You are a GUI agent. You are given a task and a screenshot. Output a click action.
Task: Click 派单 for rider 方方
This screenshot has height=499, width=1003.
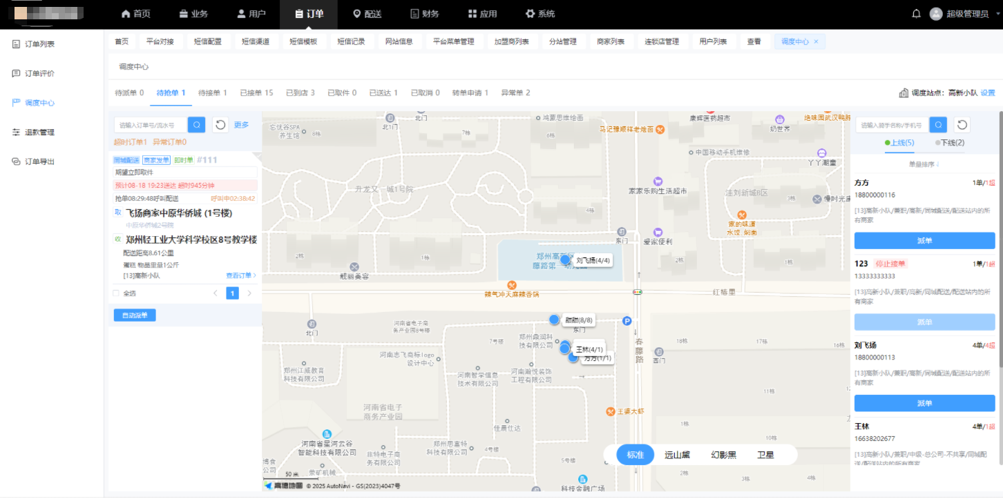click(924, 241)
